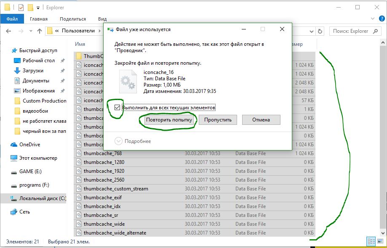The image size is (387, 248).
Task: Uncheck "Выполнить для всех текущих элементов" checkbox
Action: tap(117, 108)
